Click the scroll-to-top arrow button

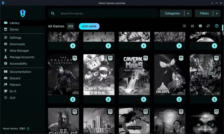[x=209, y=124]
